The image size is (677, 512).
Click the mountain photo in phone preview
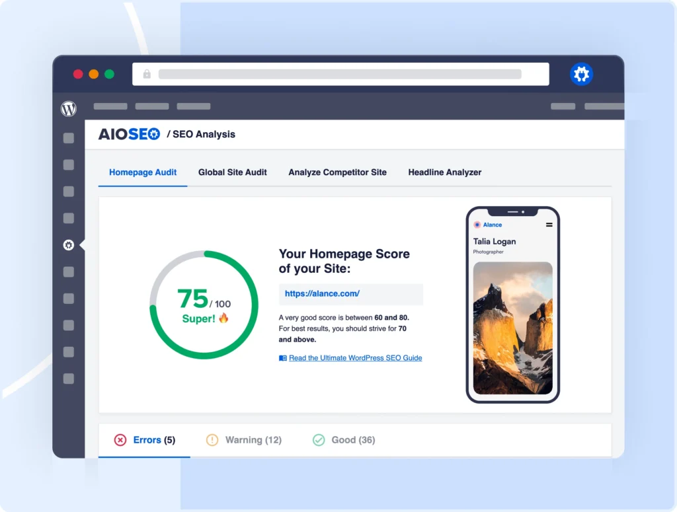[512, 328]
